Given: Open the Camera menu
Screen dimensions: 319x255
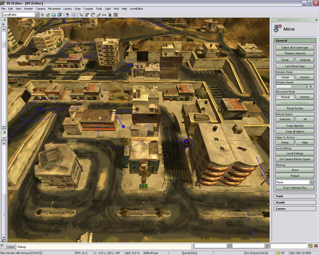Looking at the screenshot, I should point(41,9).
